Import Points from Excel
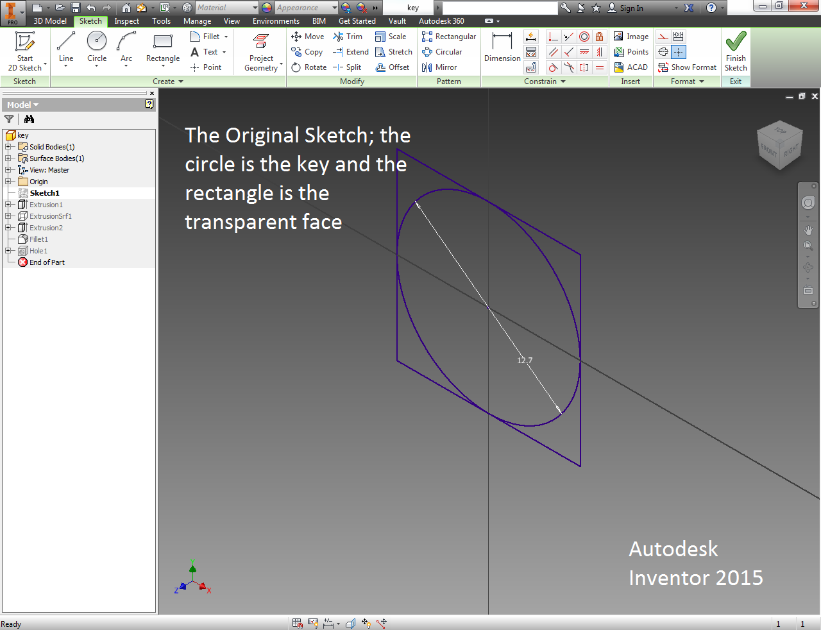Viewport: 821px width, 630px height. 631,52
